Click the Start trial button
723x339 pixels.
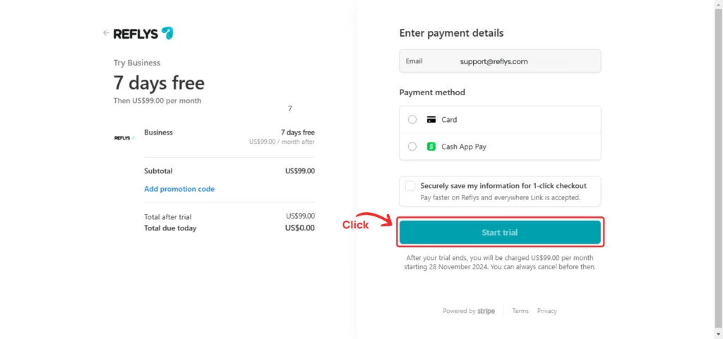click(x=500, y=233)
